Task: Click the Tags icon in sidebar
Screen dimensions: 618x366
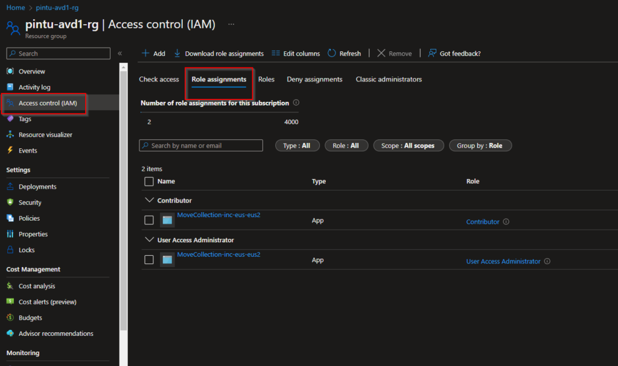Action: (10, 119)
